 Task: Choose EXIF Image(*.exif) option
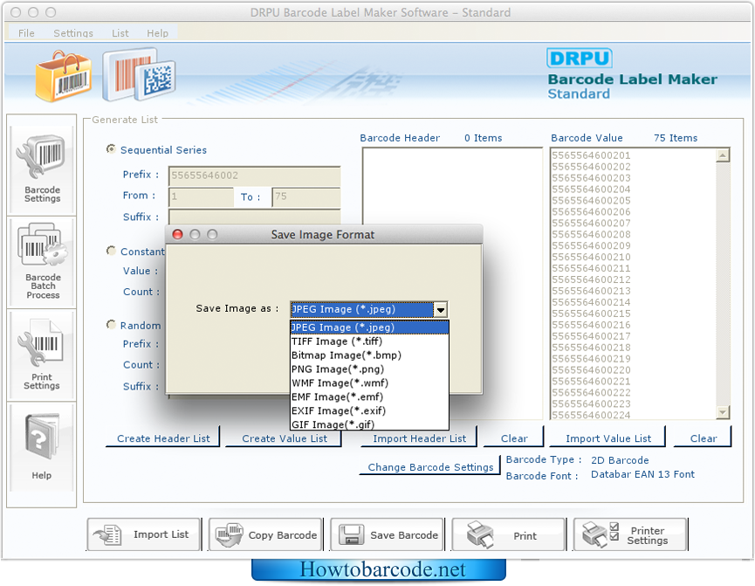369,410
